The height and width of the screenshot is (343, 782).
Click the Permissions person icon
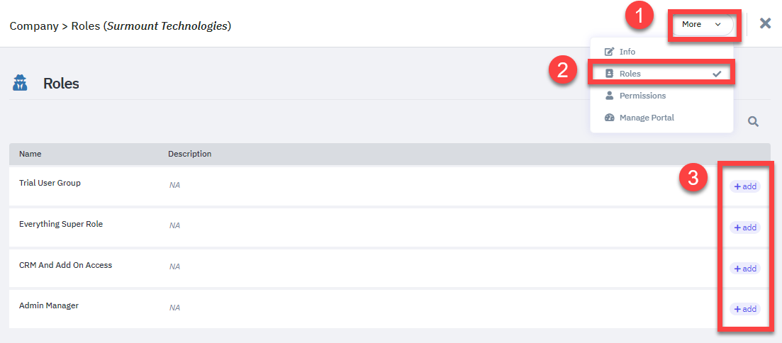click(609, 95)
